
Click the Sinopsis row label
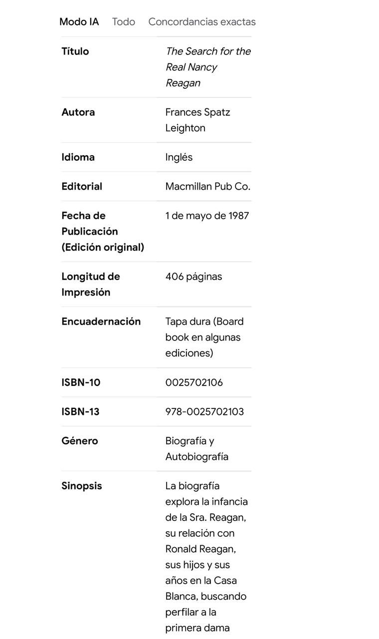81,486
